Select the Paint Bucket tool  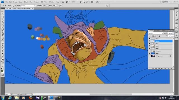[x=3, y=40]
